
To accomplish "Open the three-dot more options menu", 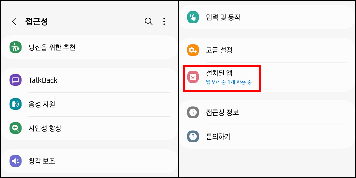I will (x=164, y=22).
